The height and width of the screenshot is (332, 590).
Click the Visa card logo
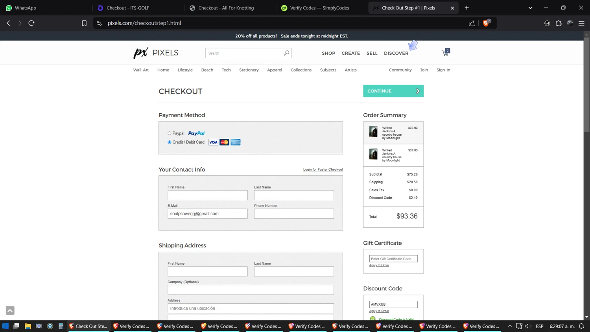click(213, 142)
